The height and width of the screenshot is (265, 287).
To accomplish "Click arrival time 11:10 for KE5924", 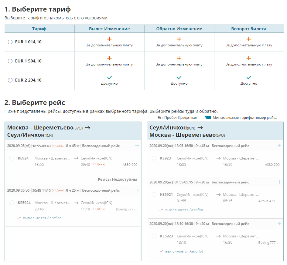I will pyautogui.click(x=85, y=209).
